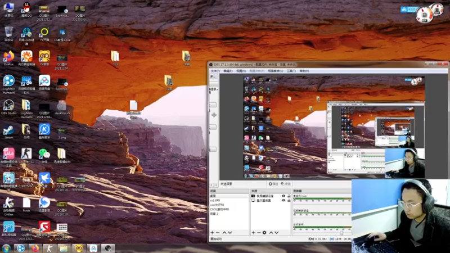Screen dimensions: 450x253
Task: Click the dock left scroll arrow
Action: 212,186
